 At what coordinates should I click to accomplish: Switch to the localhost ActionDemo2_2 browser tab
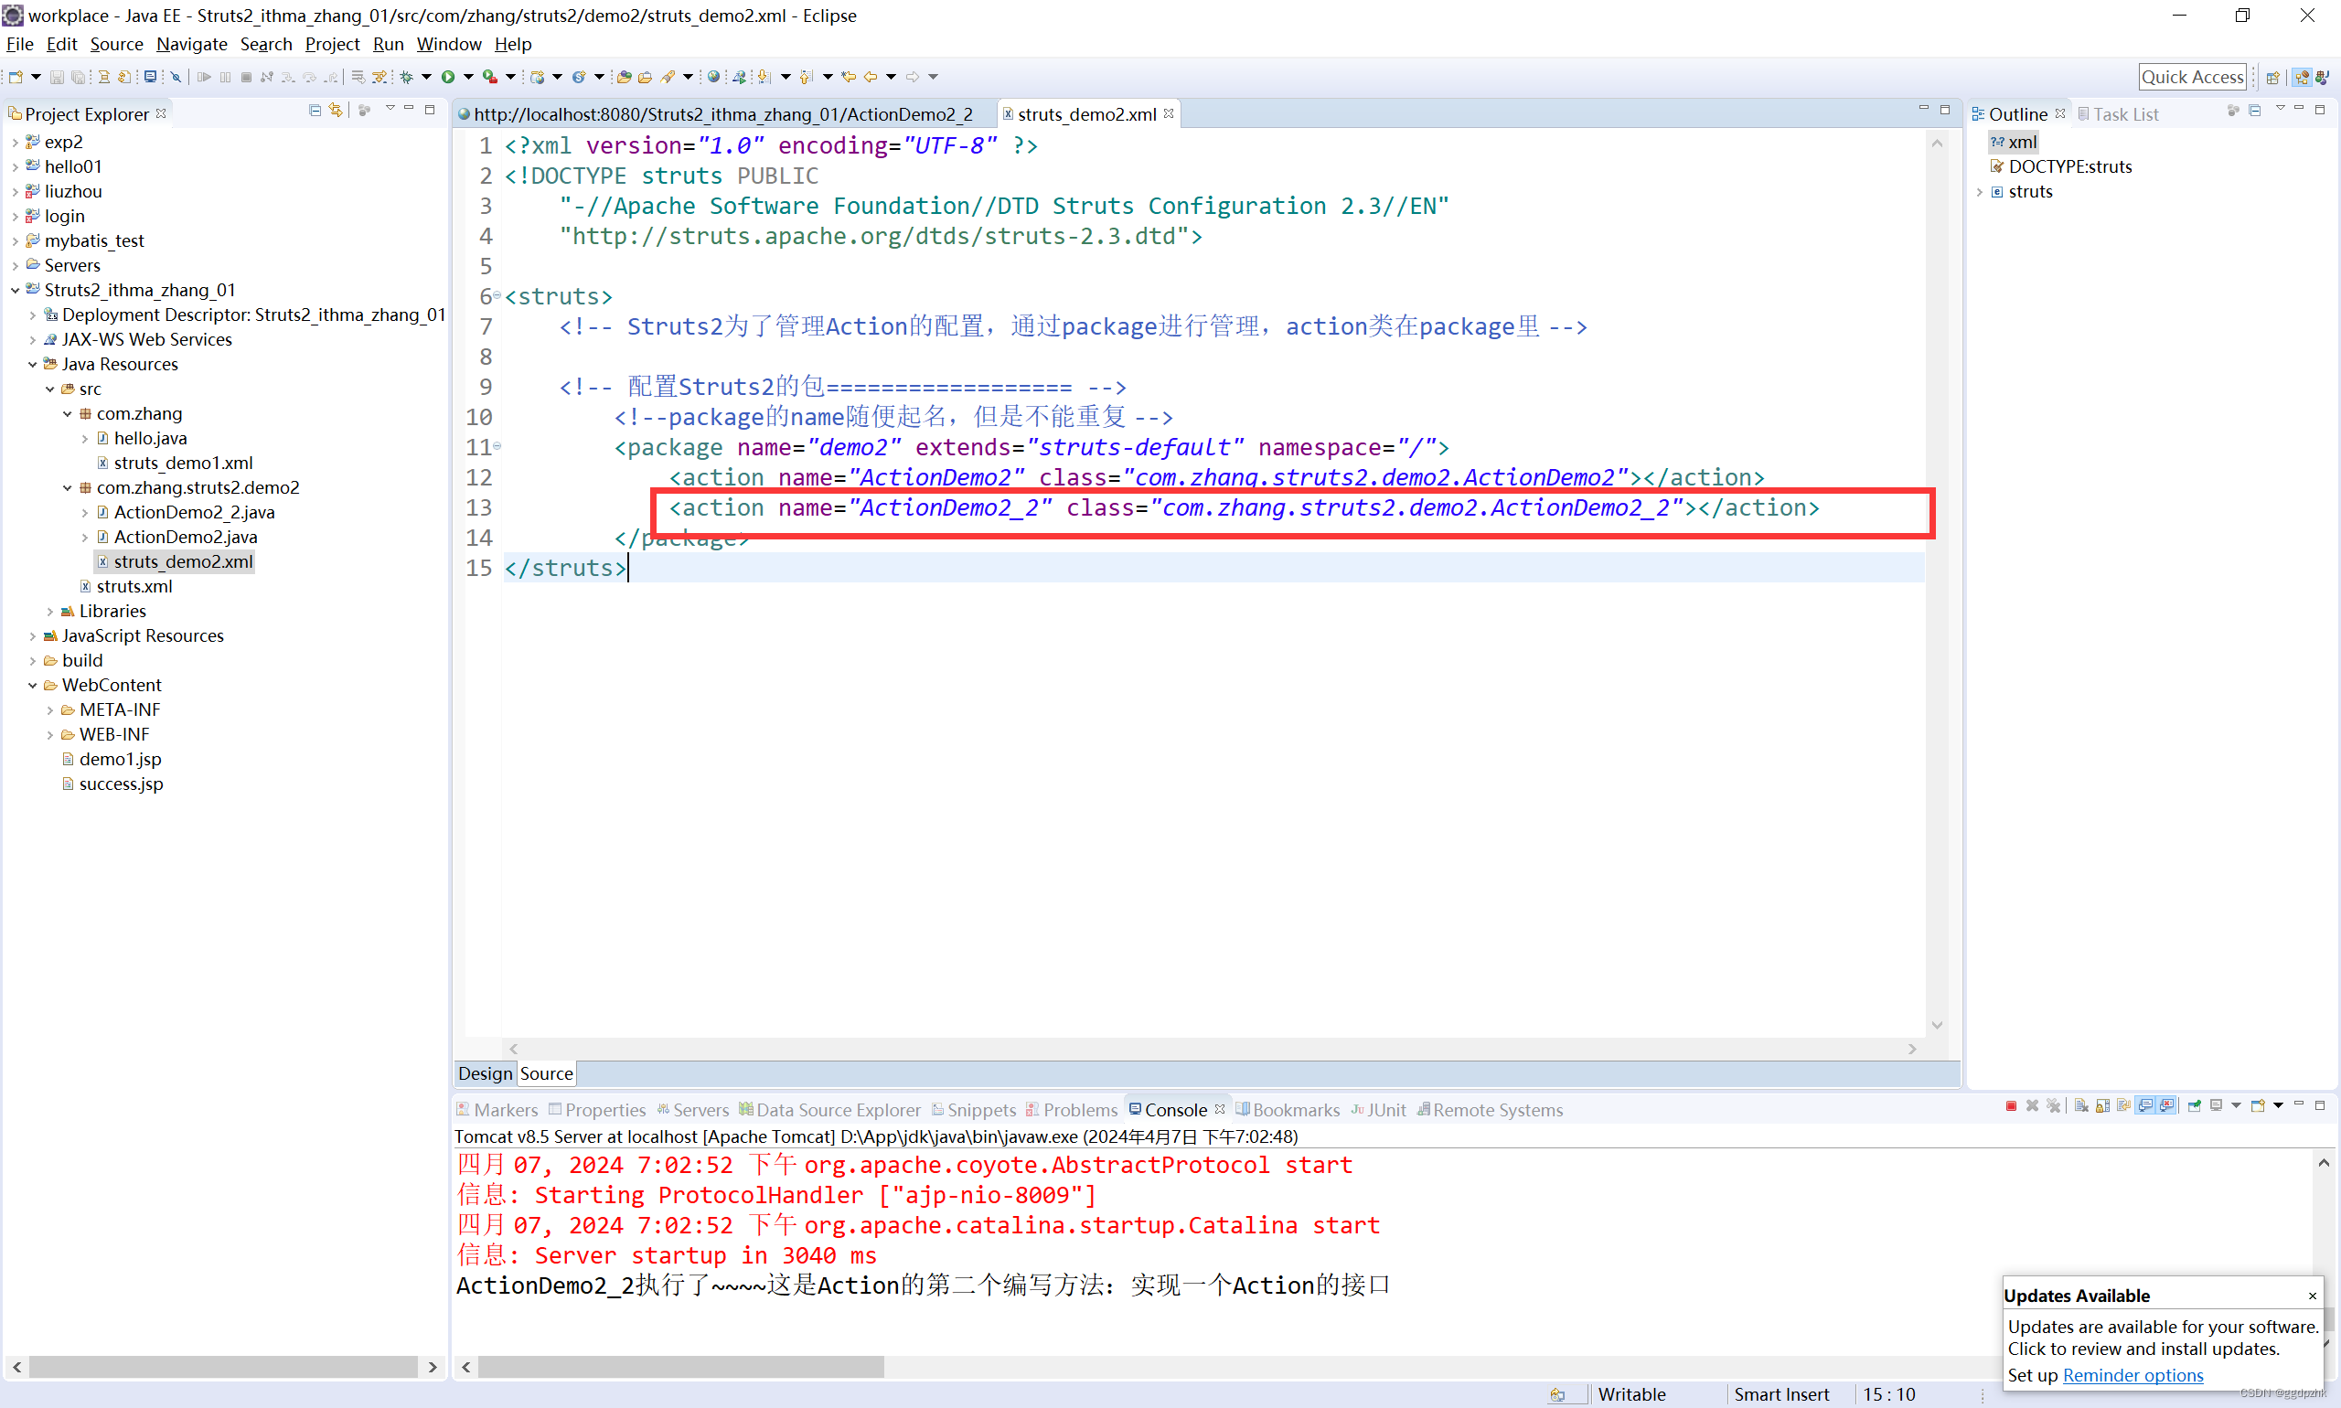[723, 114]
